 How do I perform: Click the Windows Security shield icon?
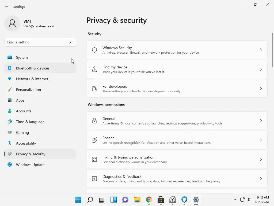click(x=94, y=50)
